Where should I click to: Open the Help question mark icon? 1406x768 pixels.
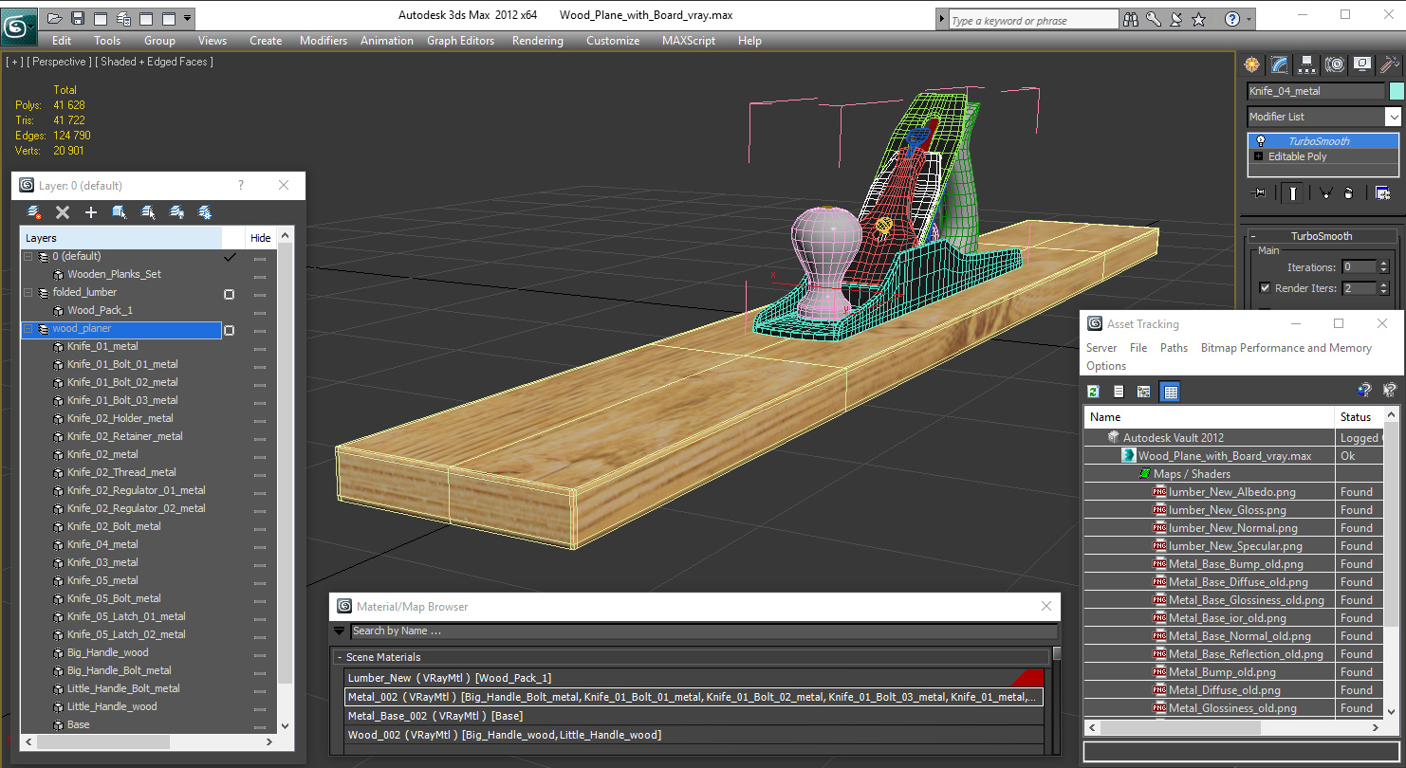point(1232,19)
